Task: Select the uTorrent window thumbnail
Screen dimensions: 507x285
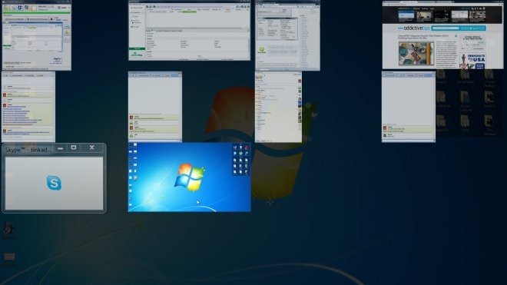Action: click(x=189, y=31)
